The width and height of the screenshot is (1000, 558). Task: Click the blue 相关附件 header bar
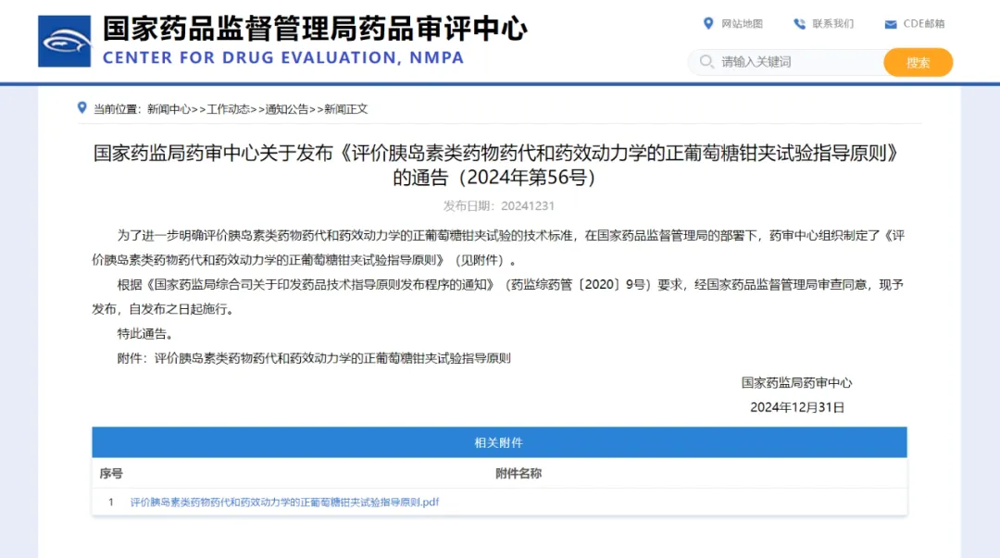click(x=499, y=442)
